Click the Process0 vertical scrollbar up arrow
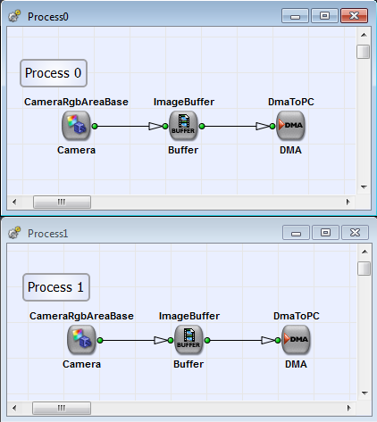Screen dimensions: 377x422 tap(364, 35)
